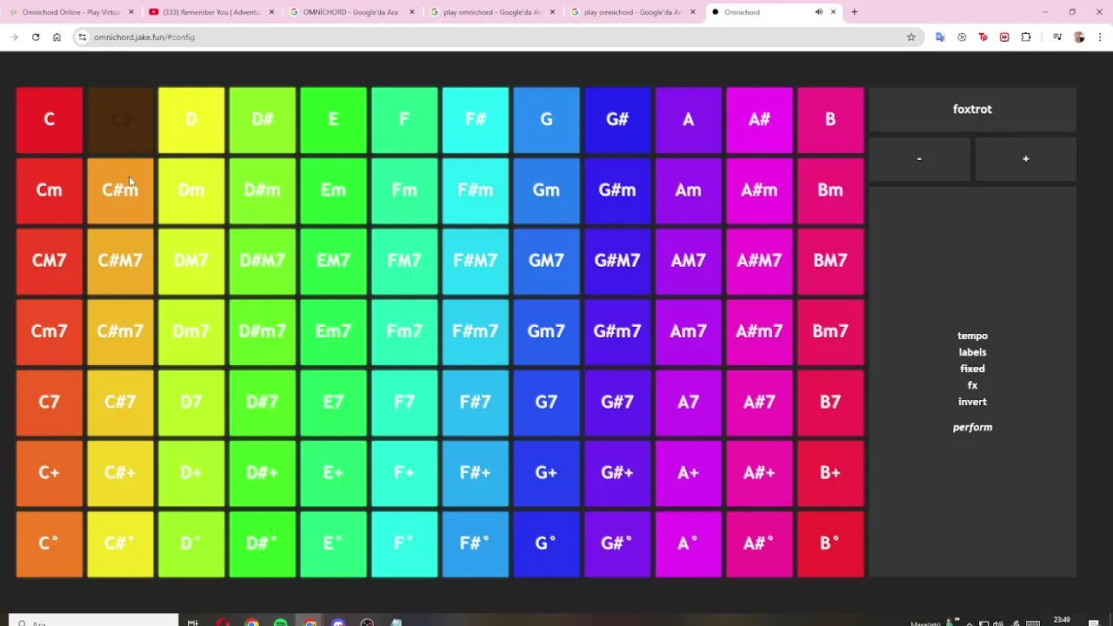Play the F#m chord pad
Viewport: 1113px width, 626px height.
coord(475,190)
